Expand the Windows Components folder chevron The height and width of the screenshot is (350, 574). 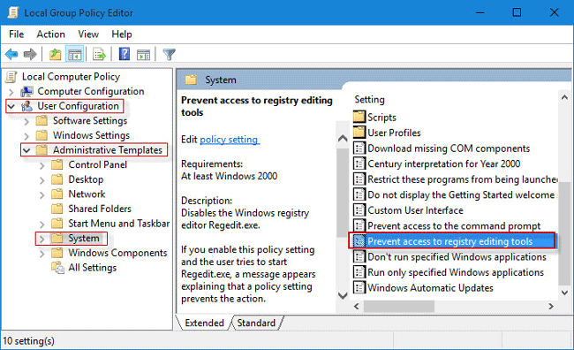click(x=42, y=254)
